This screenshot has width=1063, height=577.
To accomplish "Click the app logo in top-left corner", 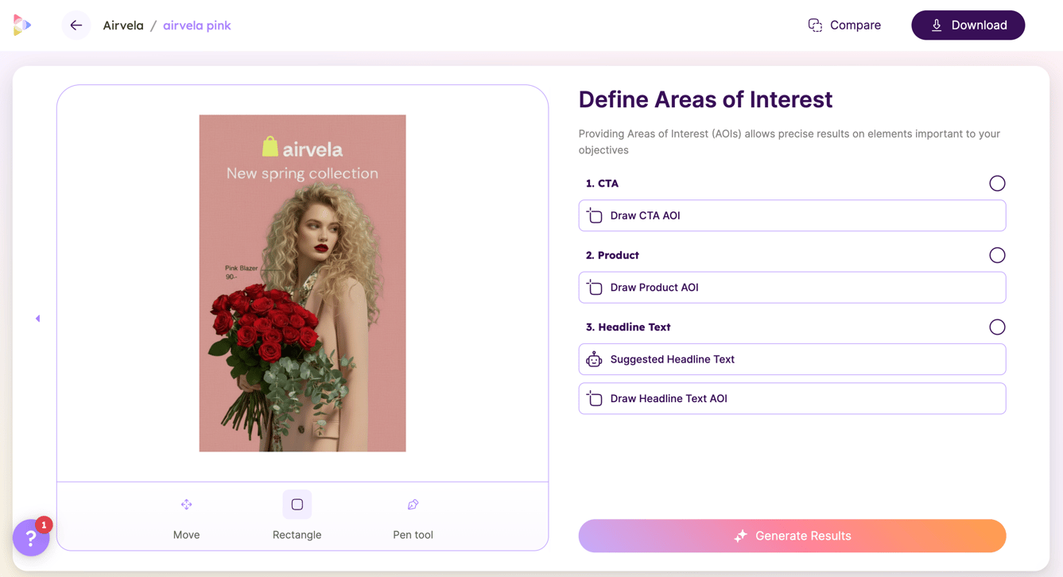I will pyautogui.click(x=22, y=25).
